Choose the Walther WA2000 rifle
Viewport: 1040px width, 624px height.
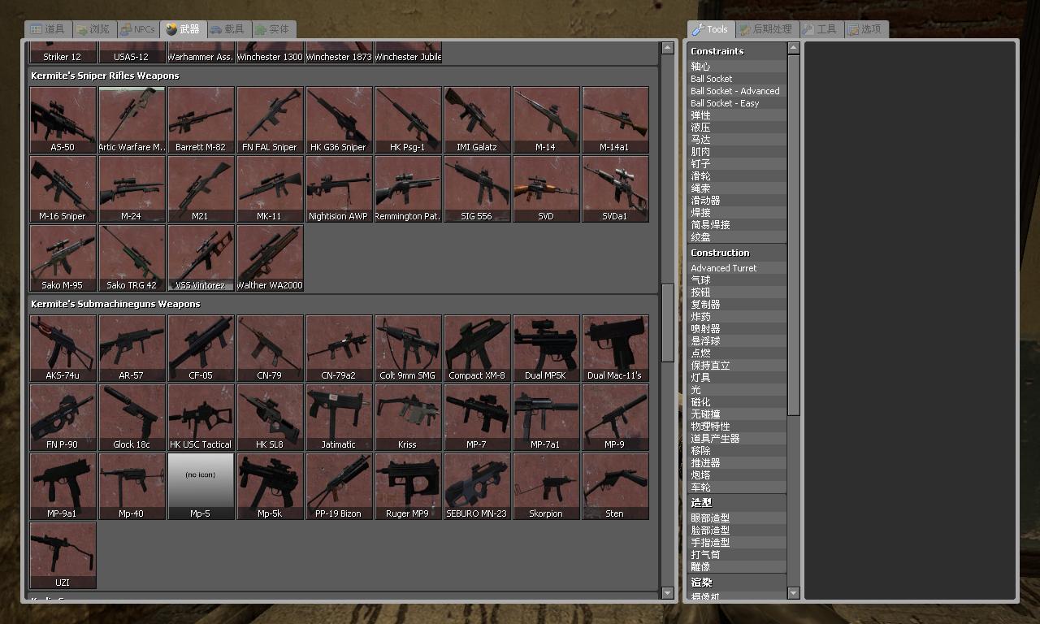(x=270, y=258)
